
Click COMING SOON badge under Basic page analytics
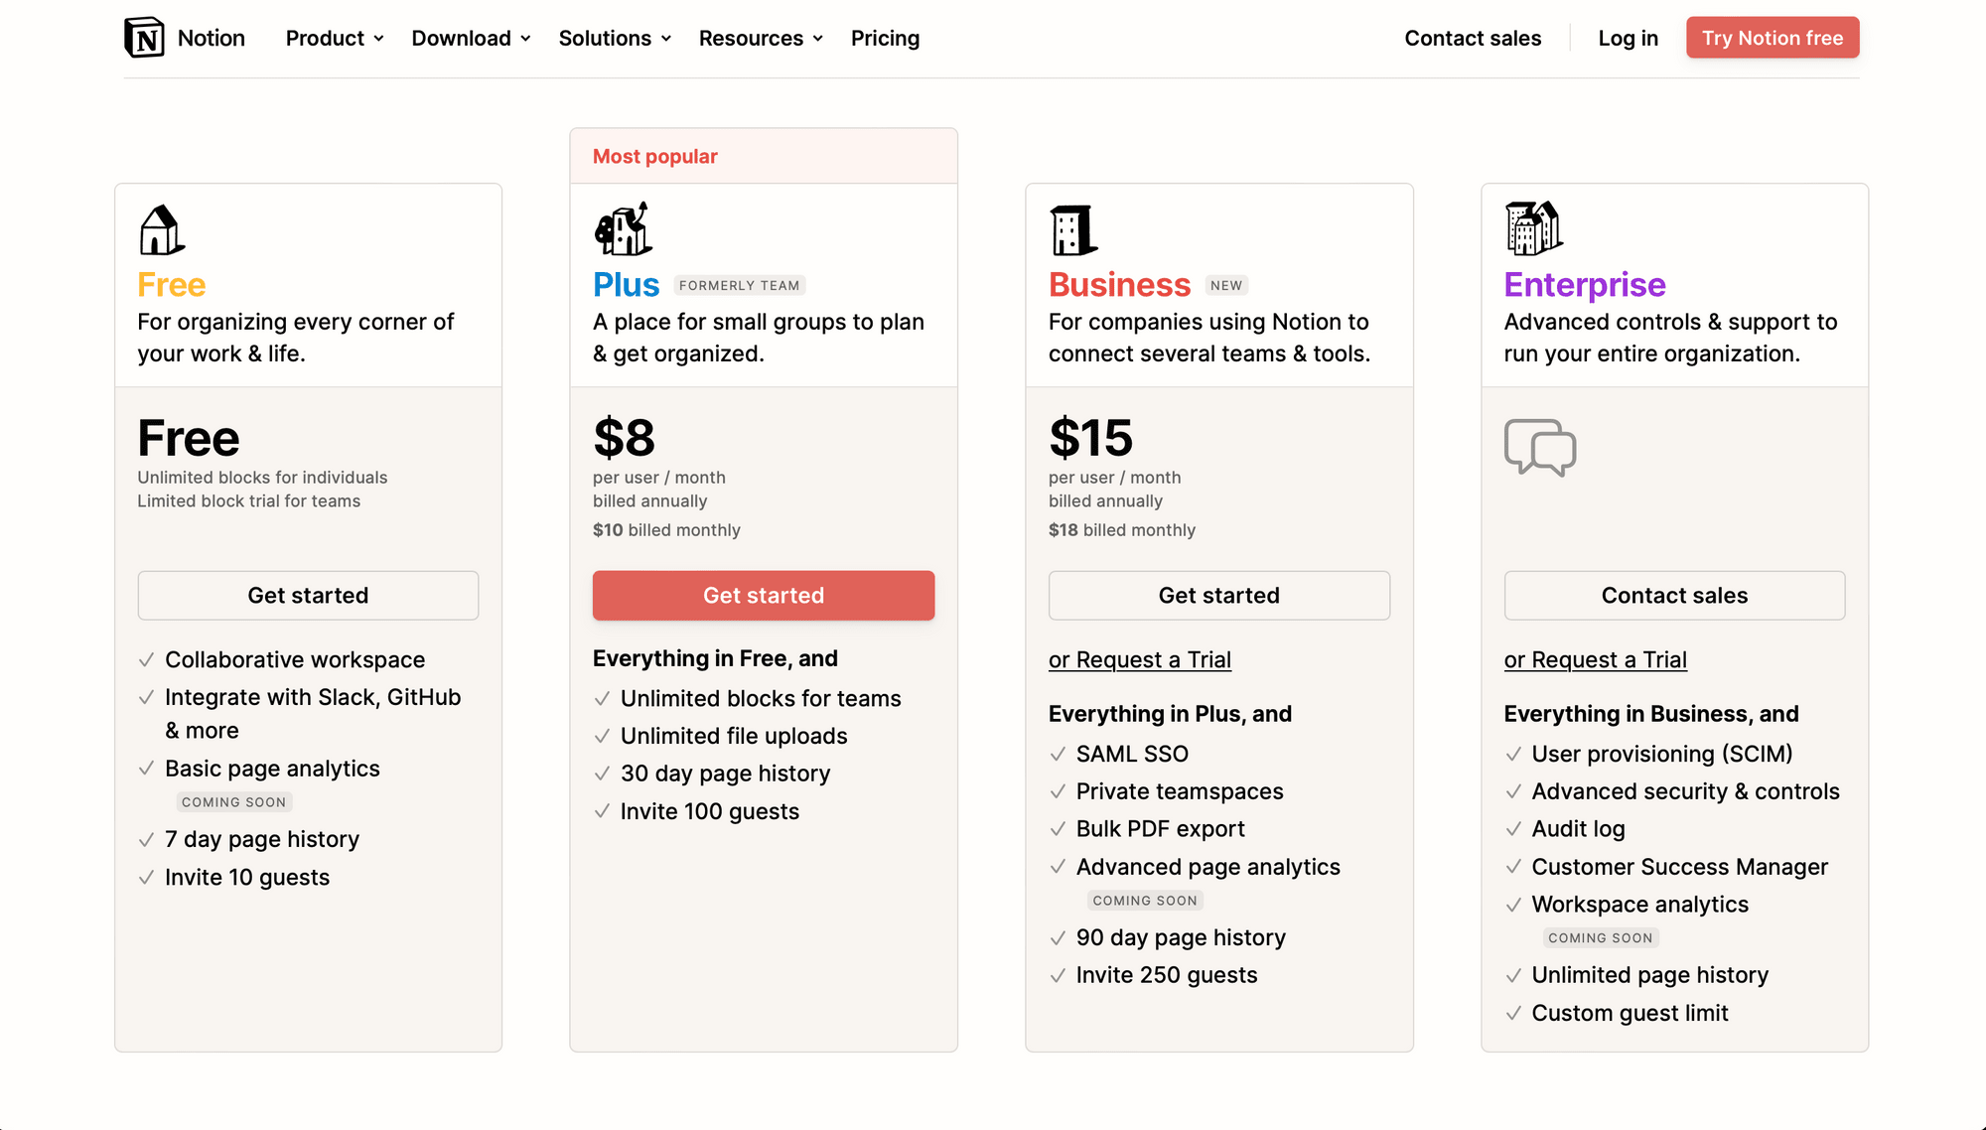[233, 802]
